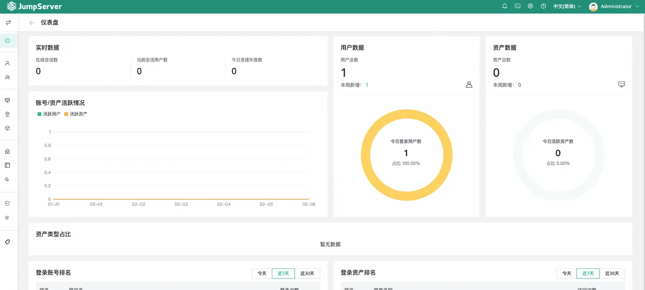Viewport: 645px width, 290px height.
Task: Click the tag label icon in sidebar
Action: pos(7,242)
